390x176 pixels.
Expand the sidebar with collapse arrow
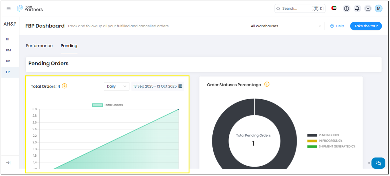(x=8, y=163)
